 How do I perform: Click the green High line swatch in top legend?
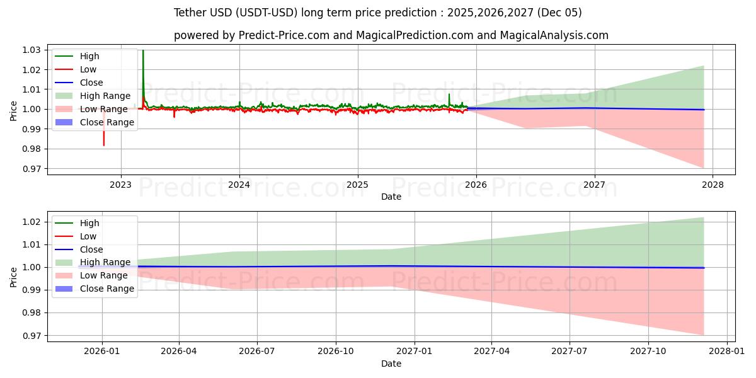[x=63, y=55]
